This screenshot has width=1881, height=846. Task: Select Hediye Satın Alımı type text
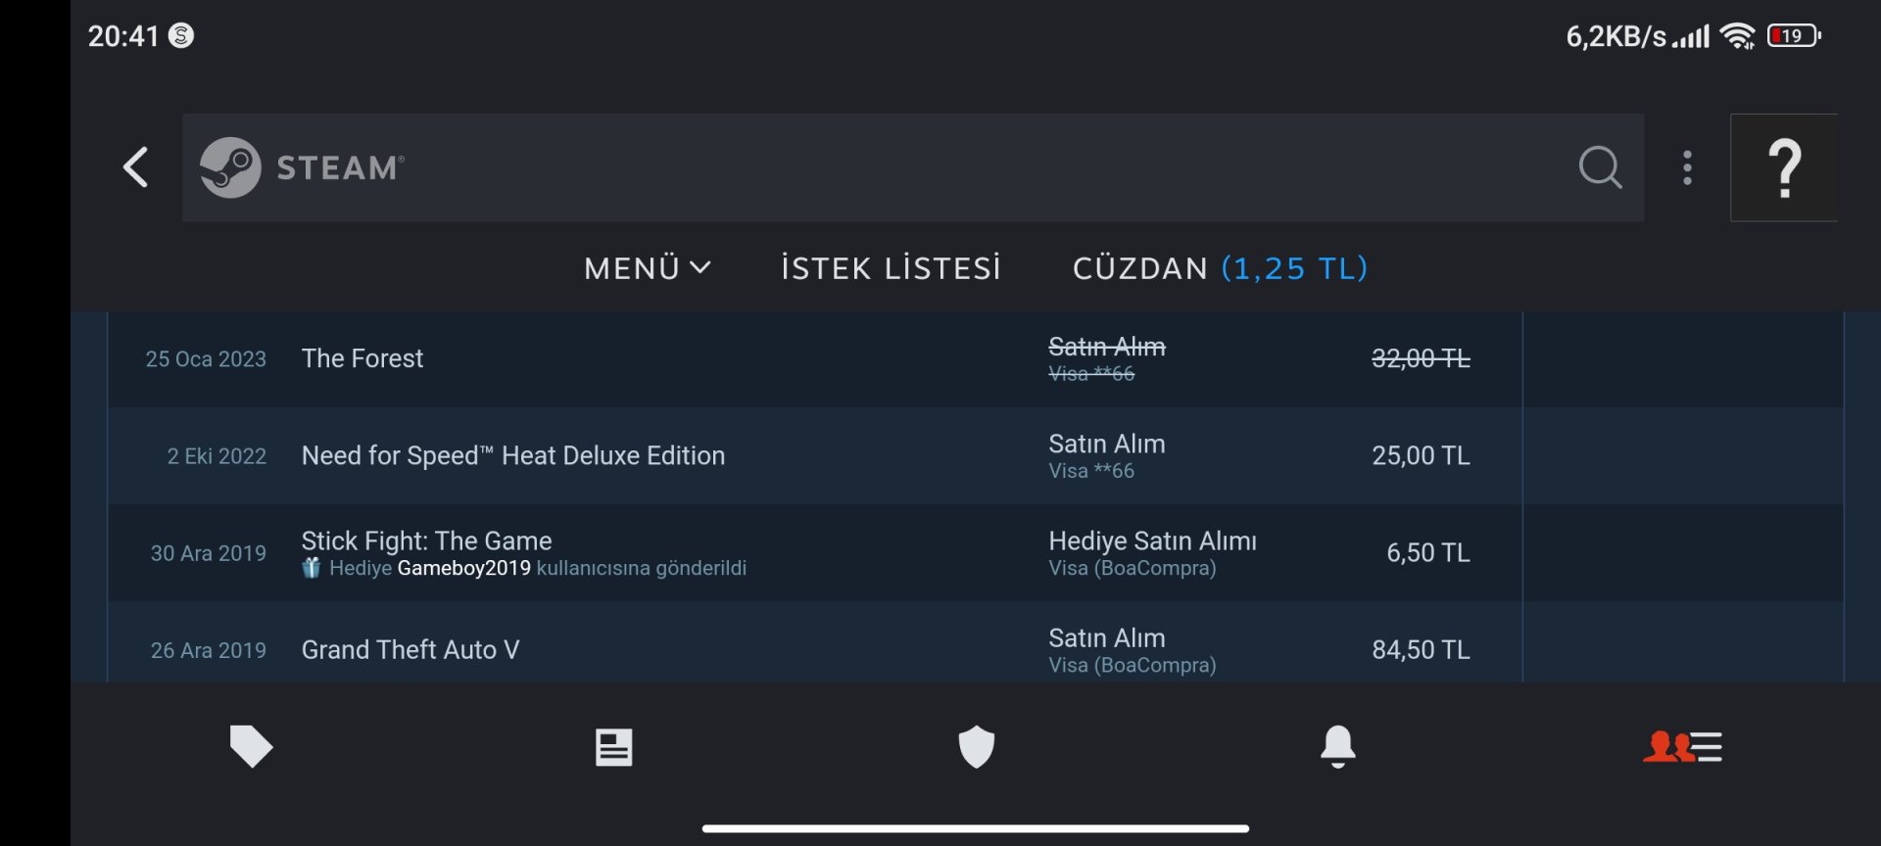[1152, 540]
